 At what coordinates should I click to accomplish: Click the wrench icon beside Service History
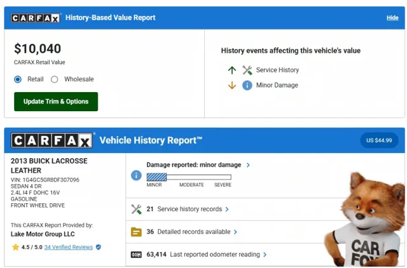click(247, 70)
